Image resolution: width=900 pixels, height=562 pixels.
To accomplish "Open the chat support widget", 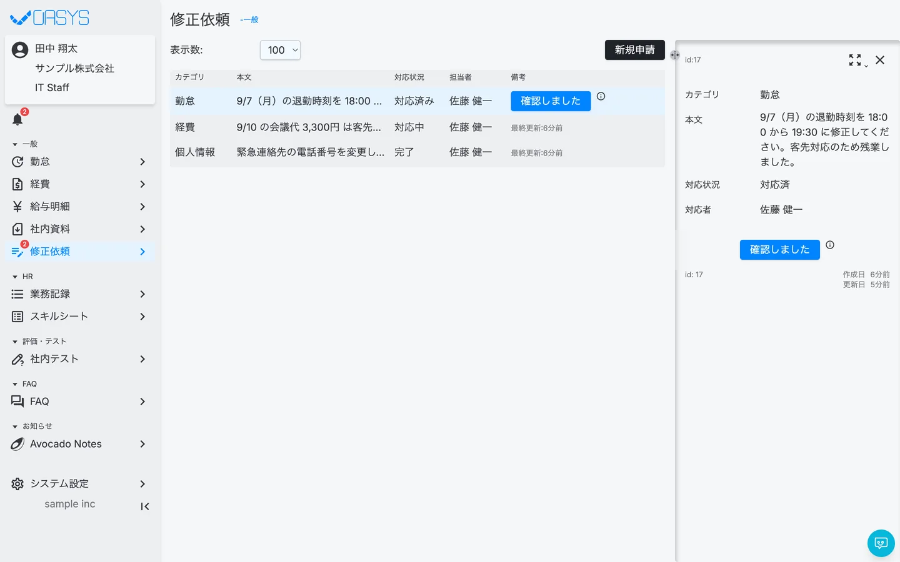I will 881,543.
